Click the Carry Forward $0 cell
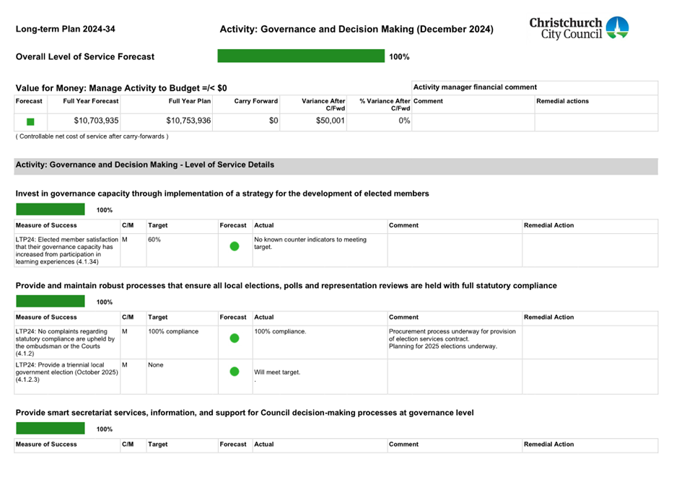 [x=273, y=121]
